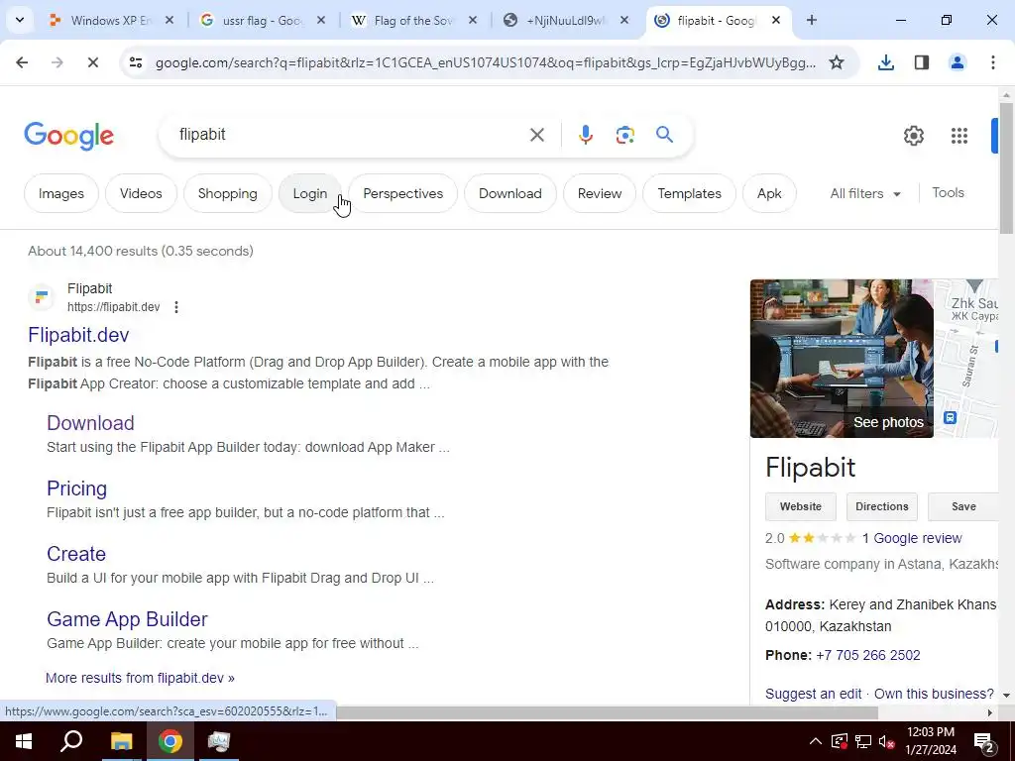Clear search text with X icon
Image resolution: width=1015 pixels, height=761 pixels.
click(536, 135)
